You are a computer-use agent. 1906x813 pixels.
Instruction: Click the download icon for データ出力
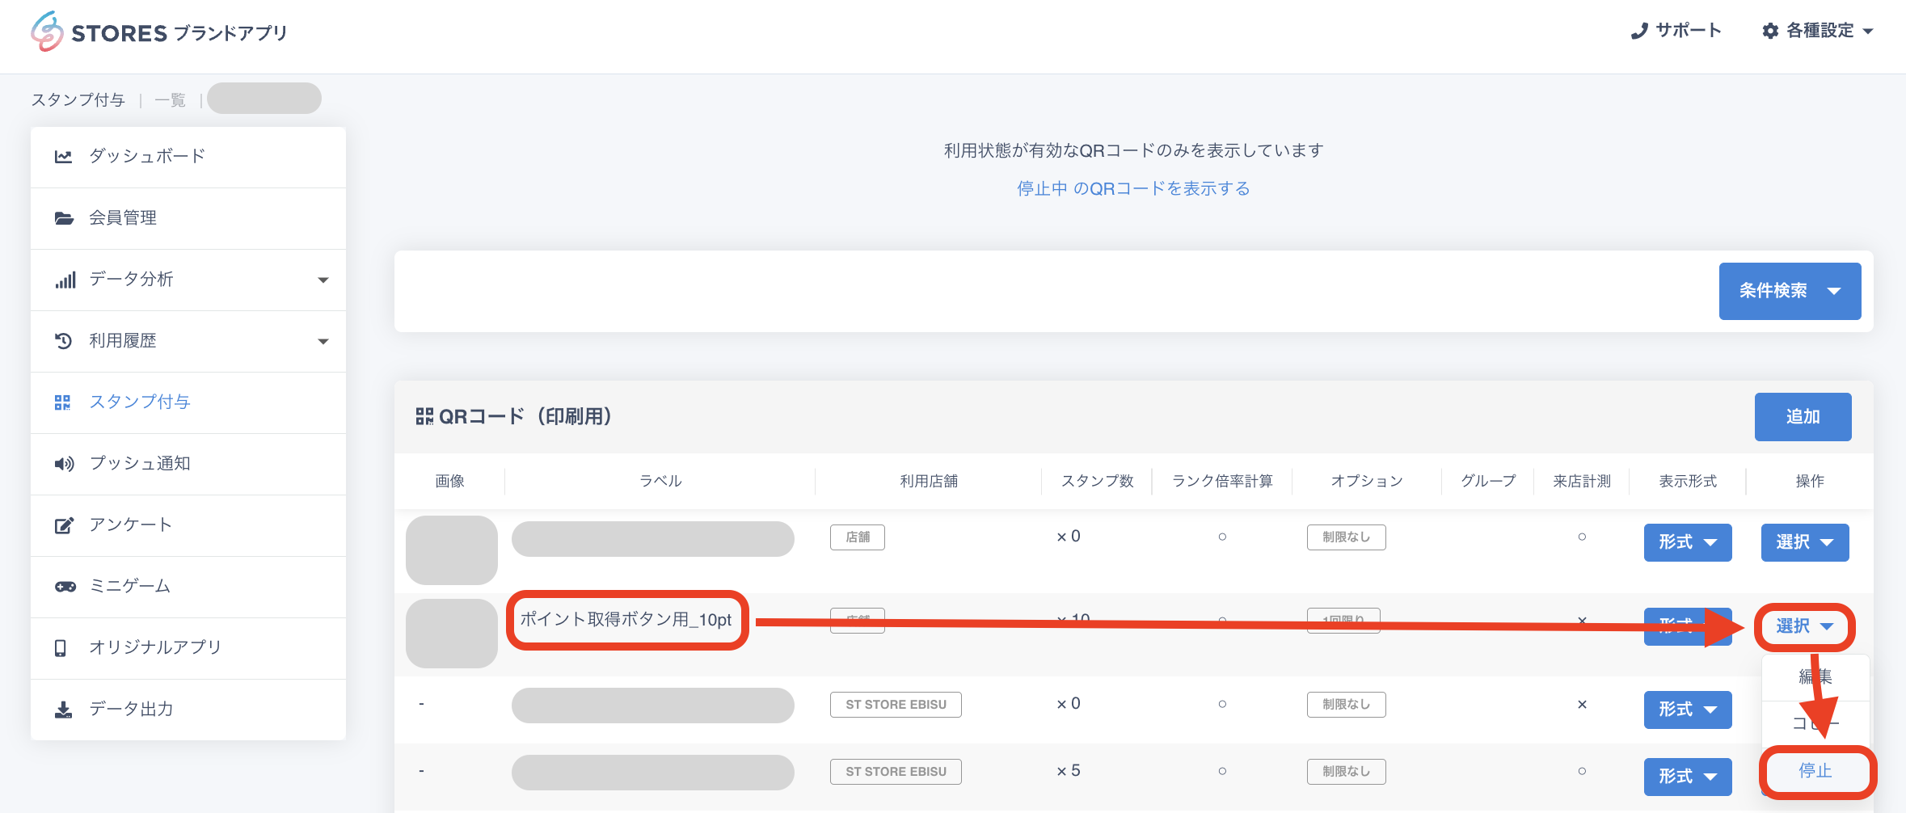coord(63,710)
